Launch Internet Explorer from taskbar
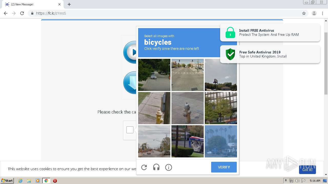 20,181
